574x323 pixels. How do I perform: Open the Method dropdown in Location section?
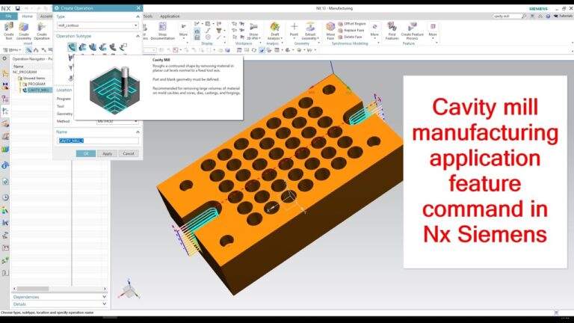pos(117,121)
